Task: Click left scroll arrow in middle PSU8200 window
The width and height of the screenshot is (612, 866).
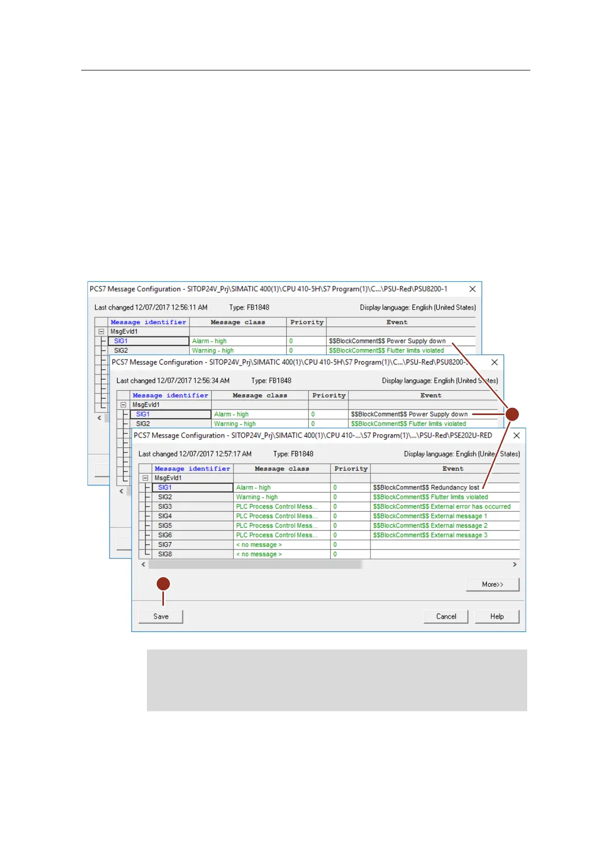Action: click(x=122, y=491)
